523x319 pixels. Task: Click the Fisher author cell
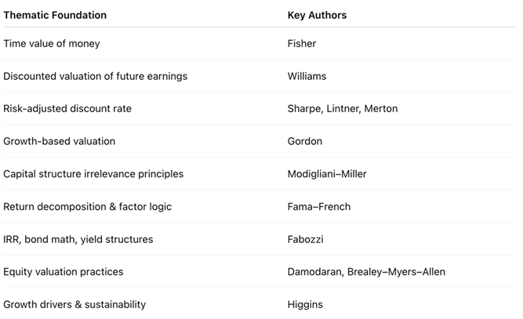(302, 44)
